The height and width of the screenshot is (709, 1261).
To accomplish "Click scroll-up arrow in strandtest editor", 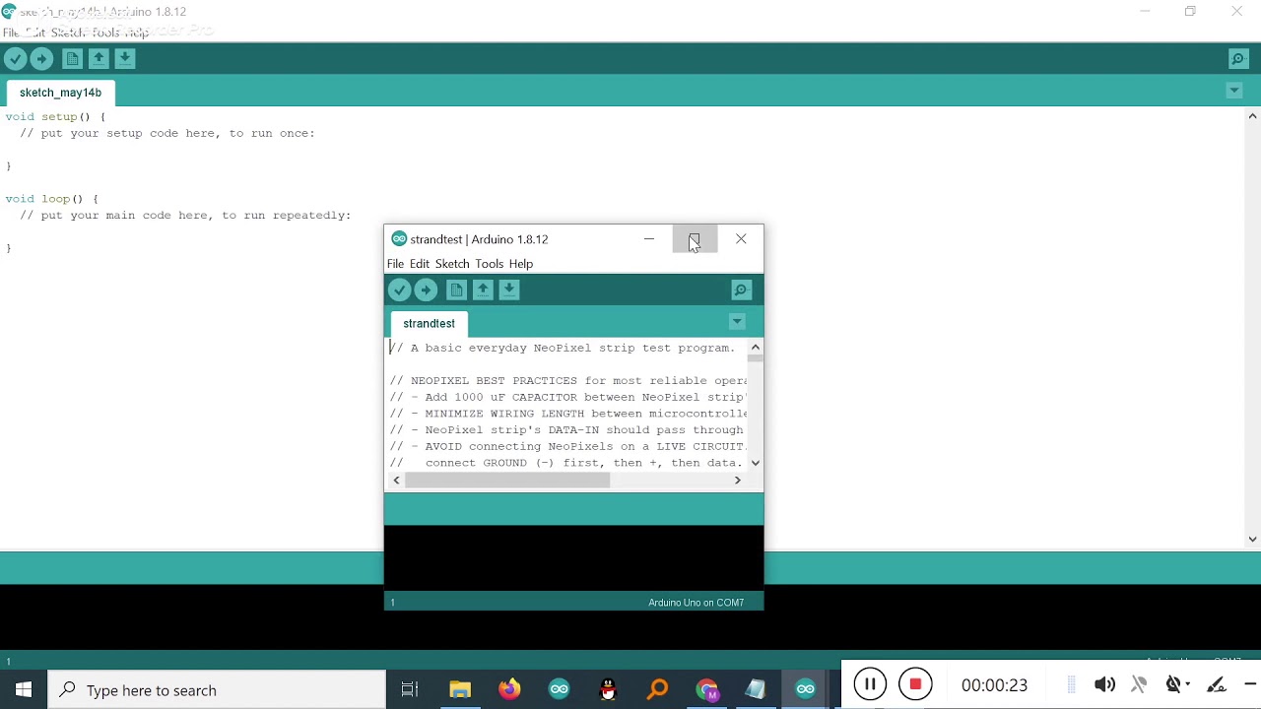I will [x=756, y=348].
